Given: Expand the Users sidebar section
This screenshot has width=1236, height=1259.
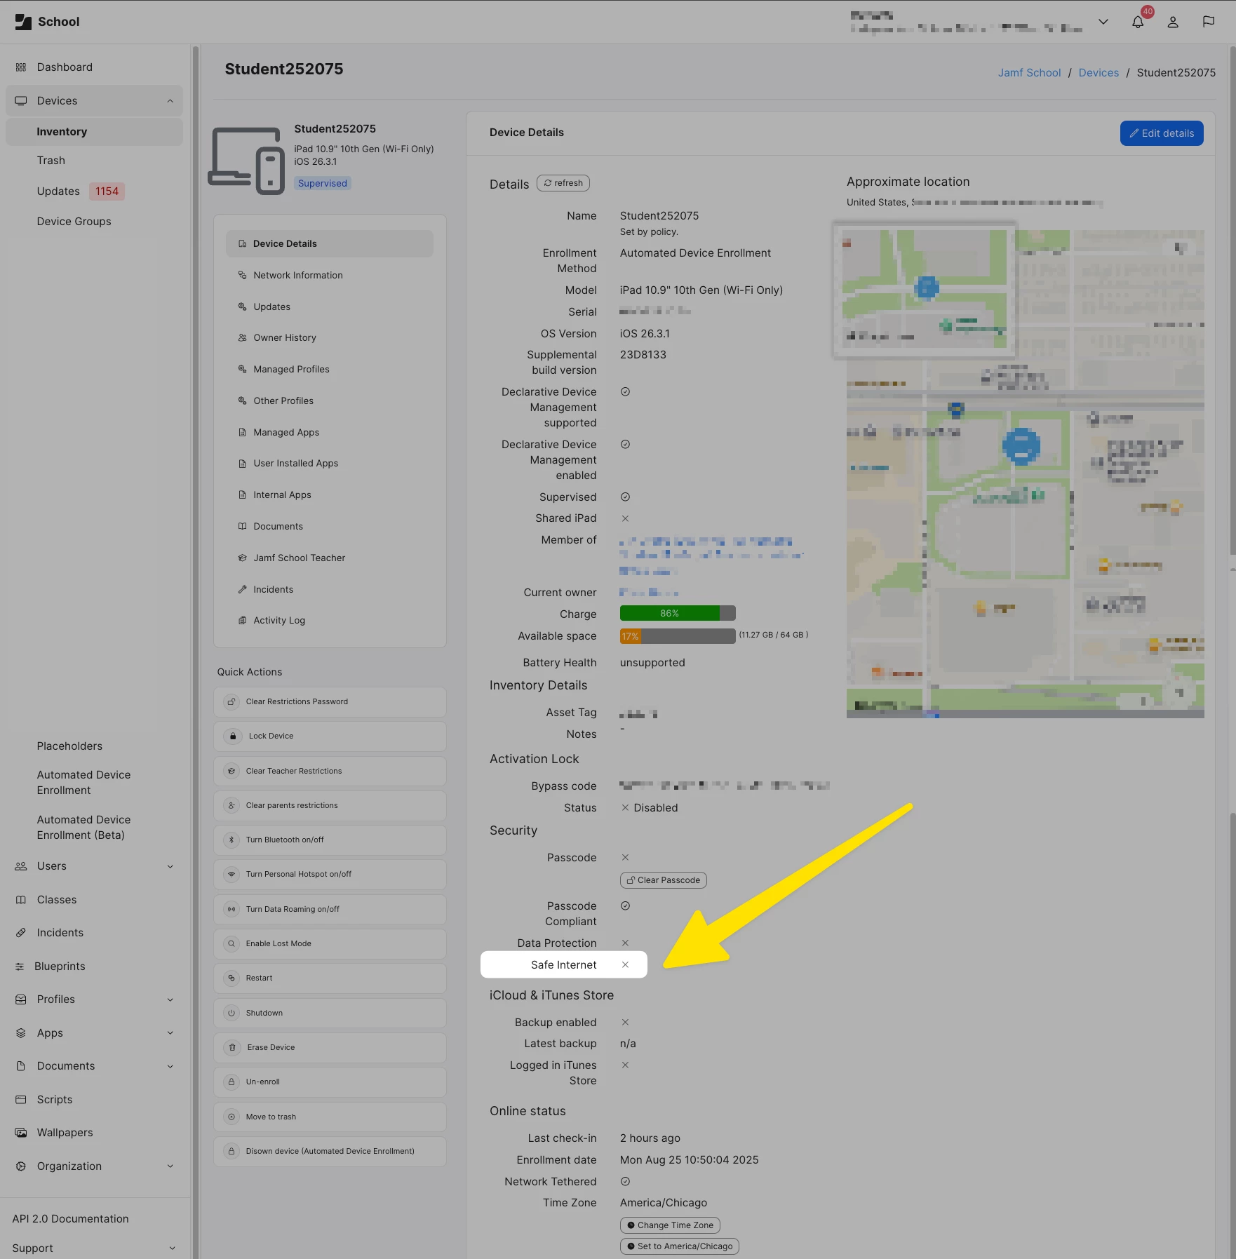Looking at the screenshot, I should click(170, 866).
